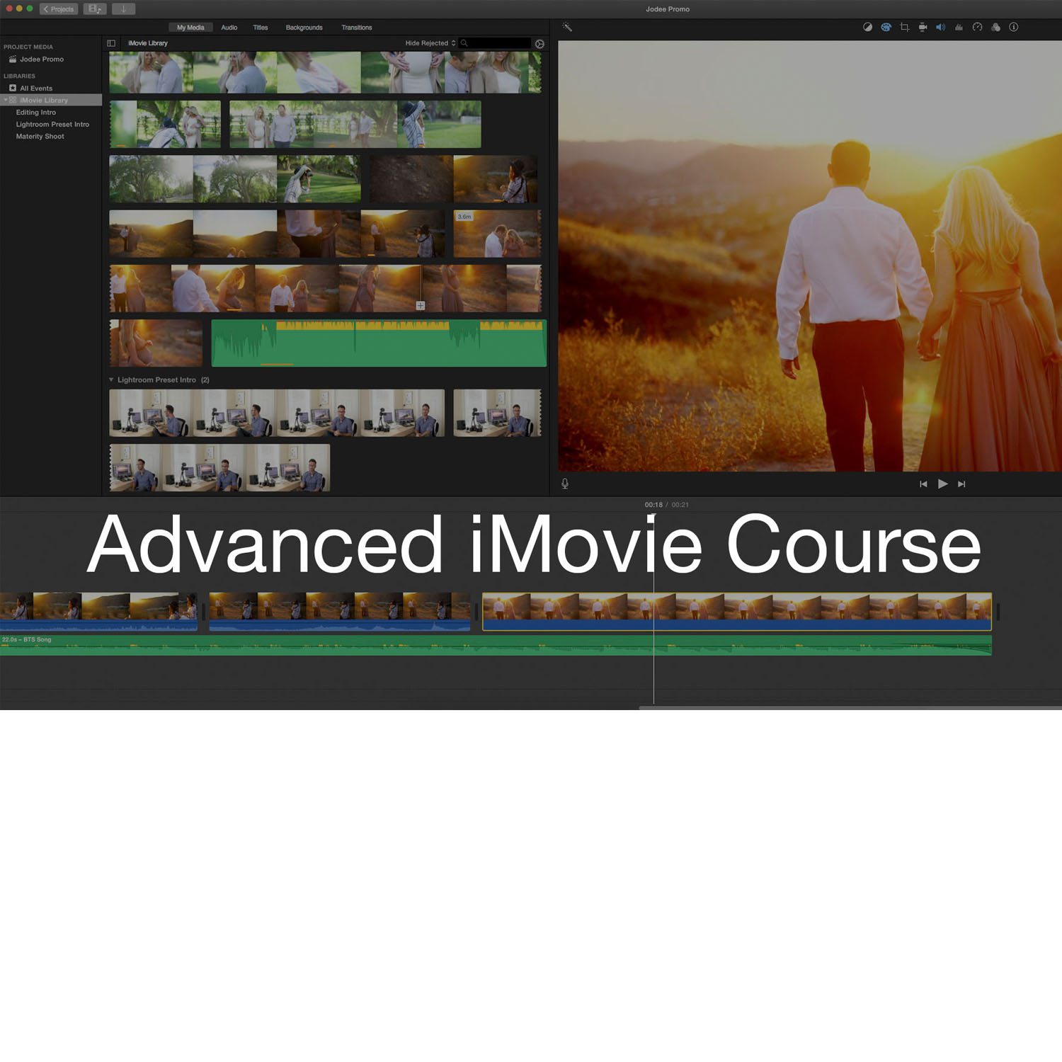Click the All Events star icon
This screenshot has width=1062, height=1062.
12,88
